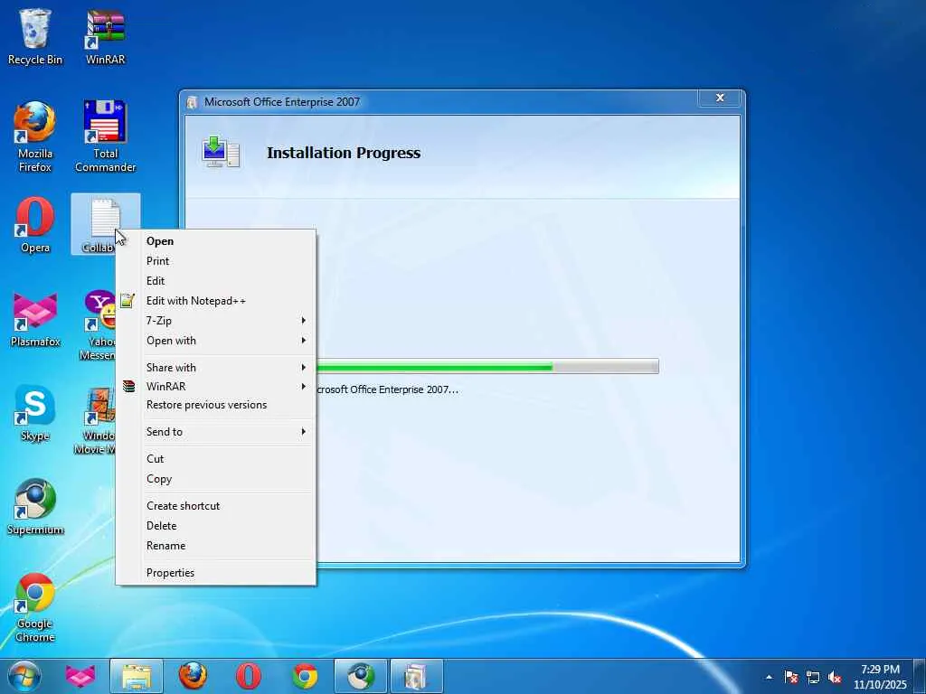Select the Supermium desktop shortcut
Viewport: 926px width, 694px height.
pos(35,508)
